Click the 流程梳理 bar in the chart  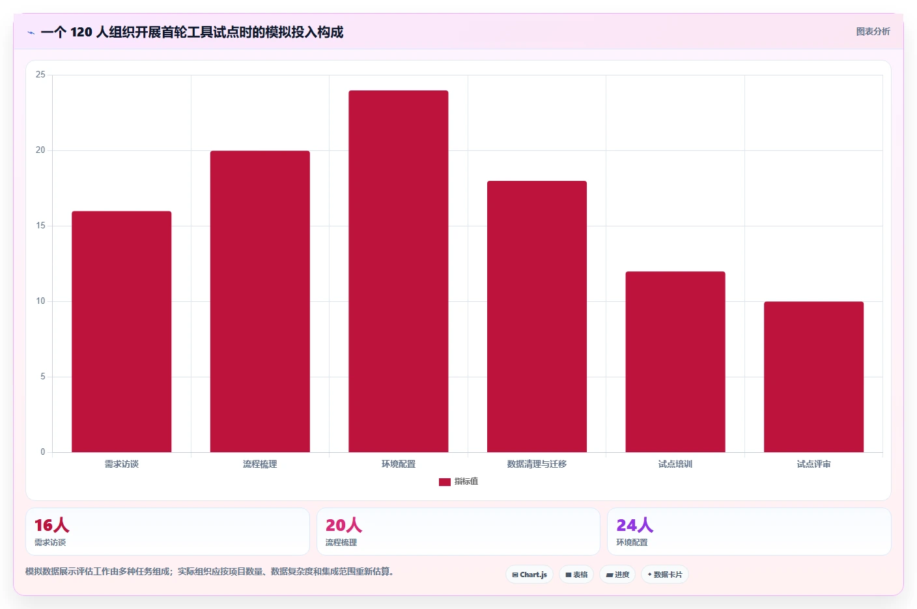[260, 301]
